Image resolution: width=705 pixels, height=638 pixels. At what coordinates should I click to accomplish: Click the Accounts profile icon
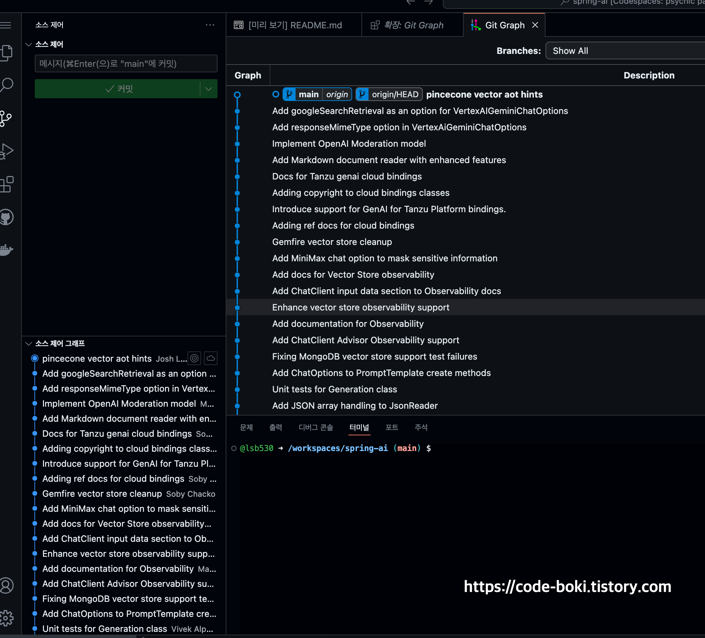click(6, 585)
